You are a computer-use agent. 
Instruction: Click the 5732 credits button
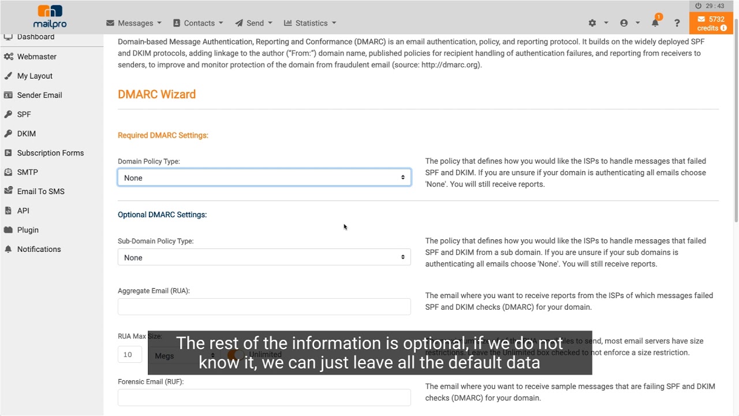coord(711,24)
